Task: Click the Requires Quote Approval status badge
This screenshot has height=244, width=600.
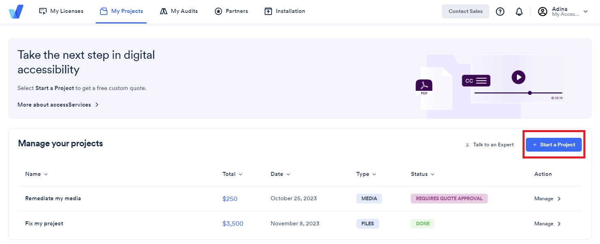Action: pyautogui.click(x=449, y=198)
